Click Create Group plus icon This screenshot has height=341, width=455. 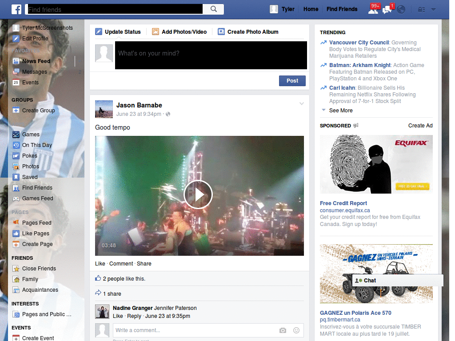pos(16,111)
